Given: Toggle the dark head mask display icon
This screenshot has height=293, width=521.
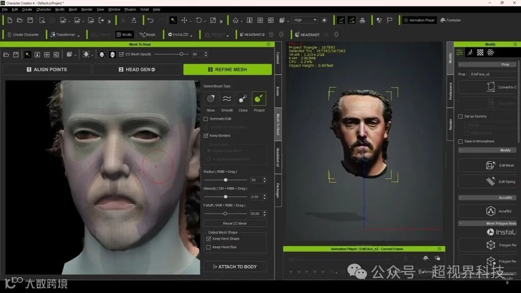Looking at the screenshot, I should click(102, 54).
